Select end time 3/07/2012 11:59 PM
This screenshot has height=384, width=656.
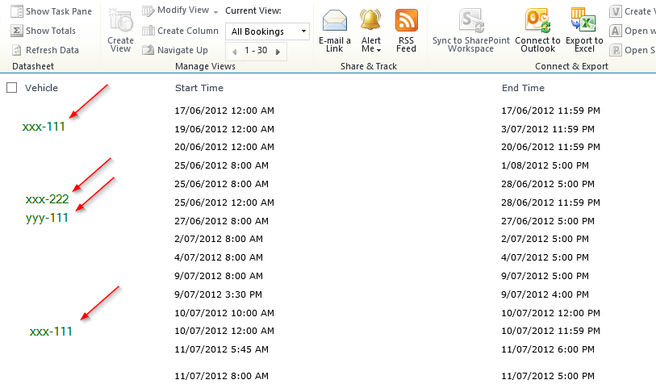[548, 129]
